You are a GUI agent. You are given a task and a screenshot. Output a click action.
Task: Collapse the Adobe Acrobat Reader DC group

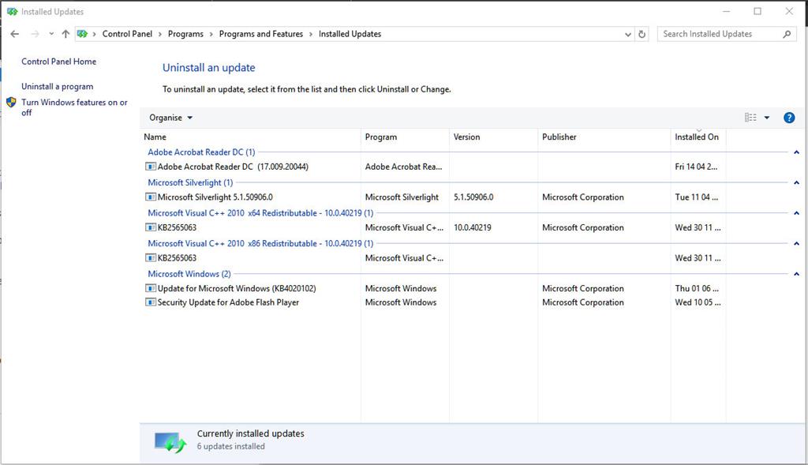coord(796,152)
